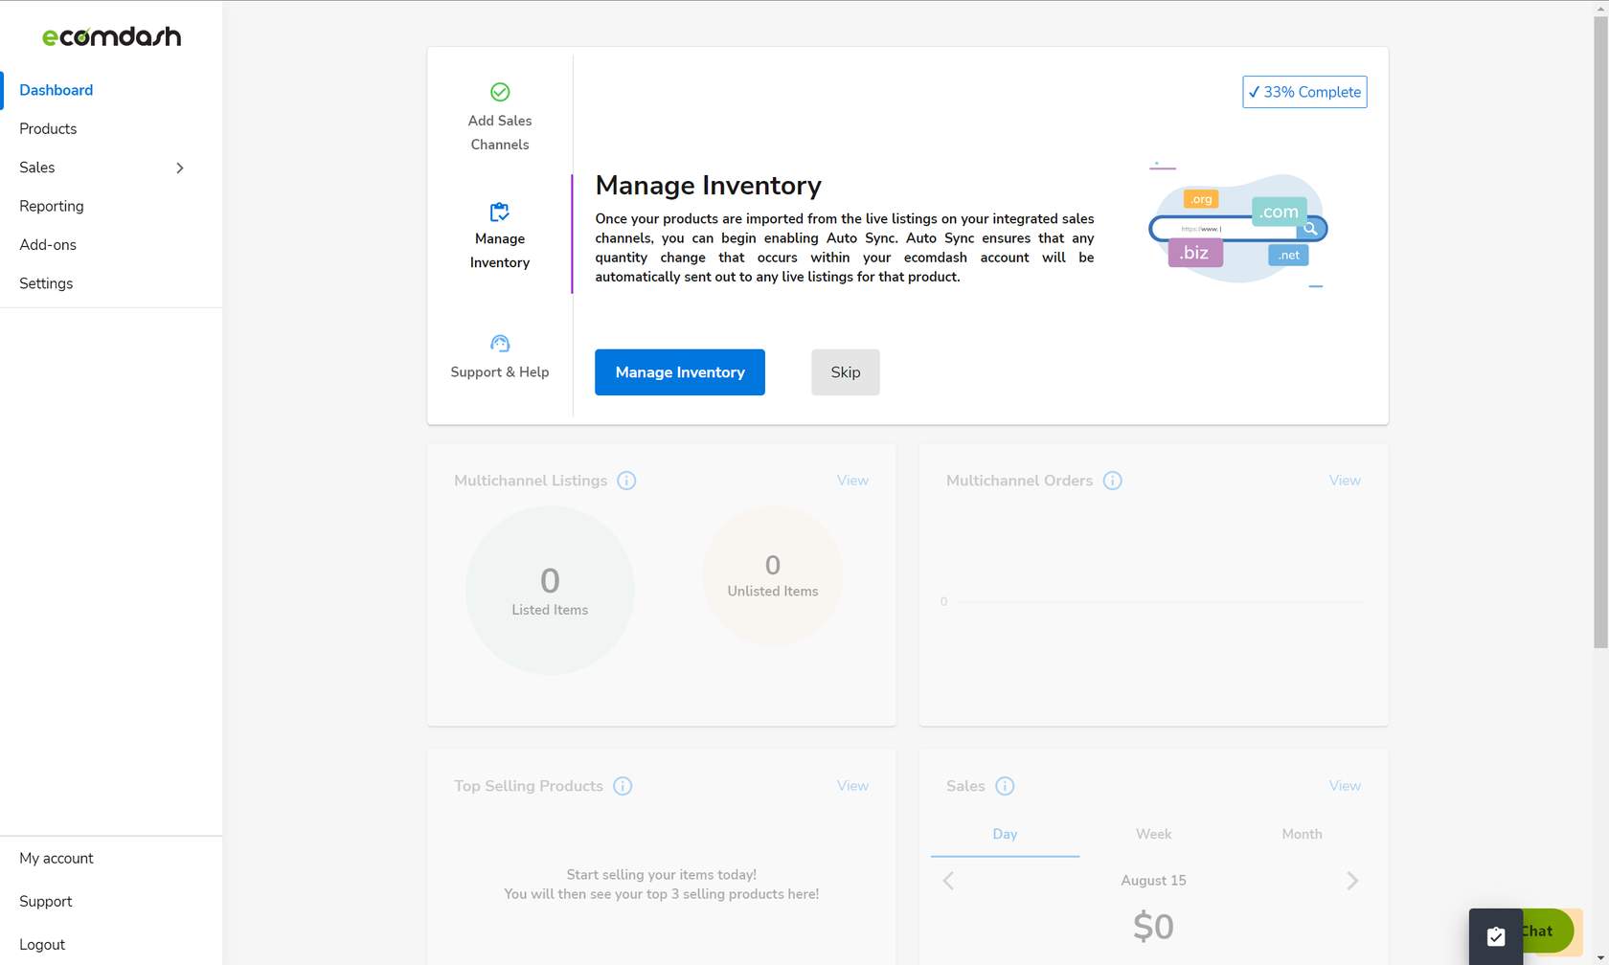
Task: Click the Add Sales Channels checkmark icon
Action: click(499, 92)
